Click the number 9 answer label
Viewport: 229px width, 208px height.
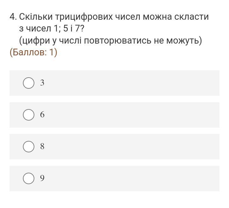coord(42,178)
